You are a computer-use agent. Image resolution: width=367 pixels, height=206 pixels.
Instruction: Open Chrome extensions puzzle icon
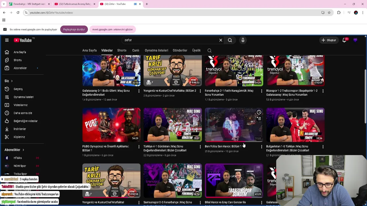(339, 13)
